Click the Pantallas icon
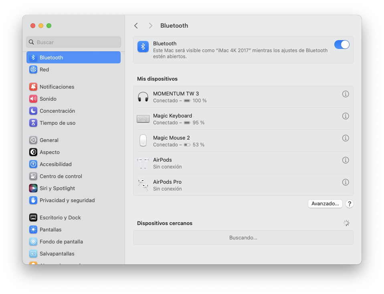The height and width of the screenshot is (294, 384). (33, 229)
